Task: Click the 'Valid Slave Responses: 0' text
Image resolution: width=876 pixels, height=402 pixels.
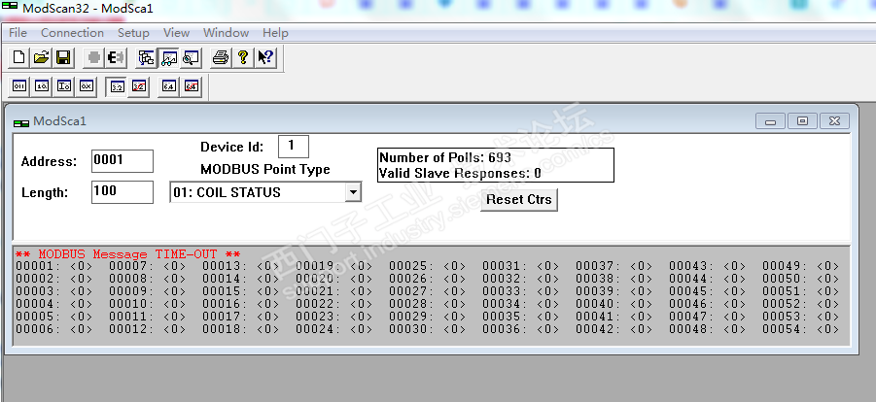Action: [x=460, y=173]
